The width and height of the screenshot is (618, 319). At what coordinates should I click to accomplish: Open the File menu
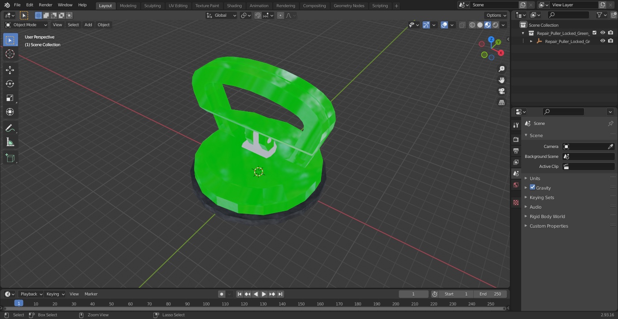pos(17,5)
